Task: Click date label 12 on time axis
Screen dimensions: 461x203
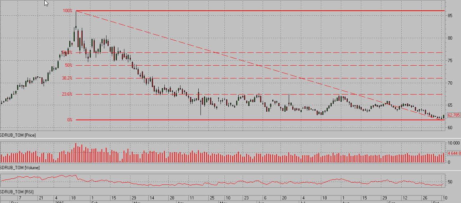Action: click(405, 198)
